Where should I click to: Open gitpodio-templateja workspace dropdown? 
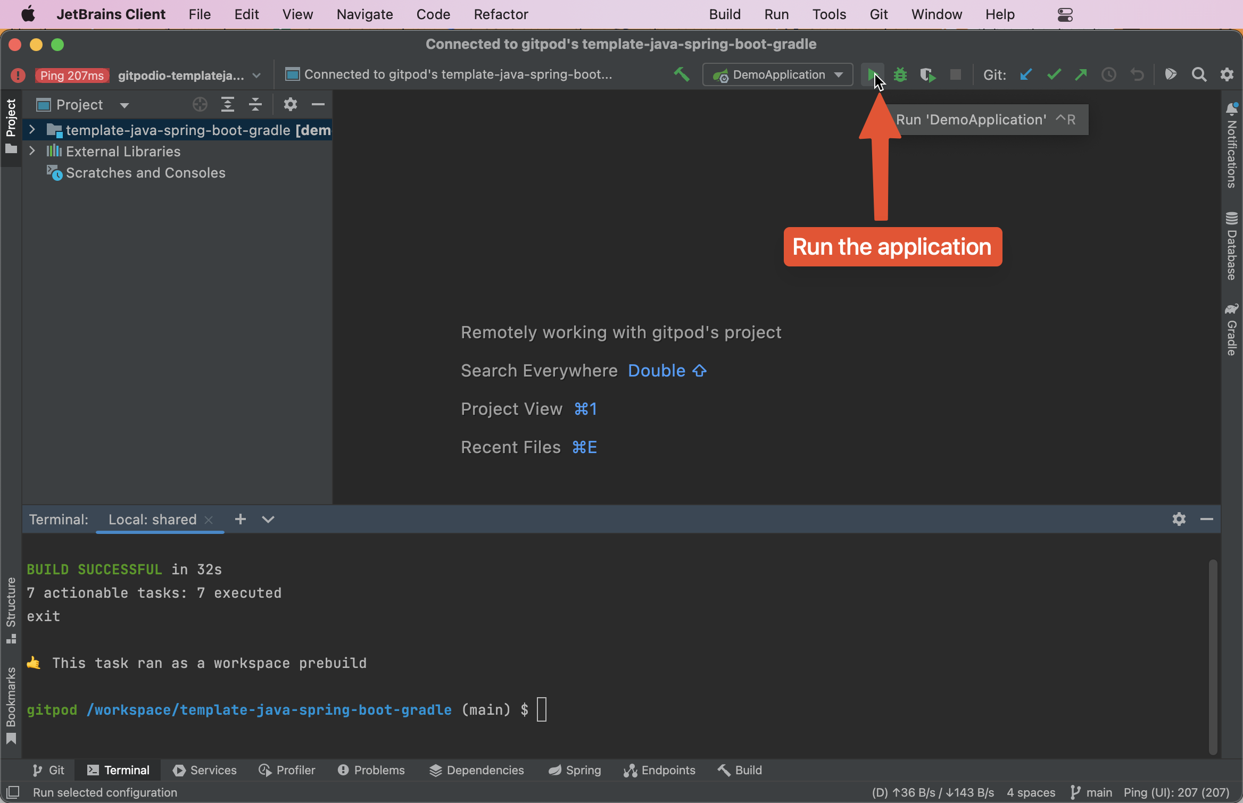click(x=189, y=75)
